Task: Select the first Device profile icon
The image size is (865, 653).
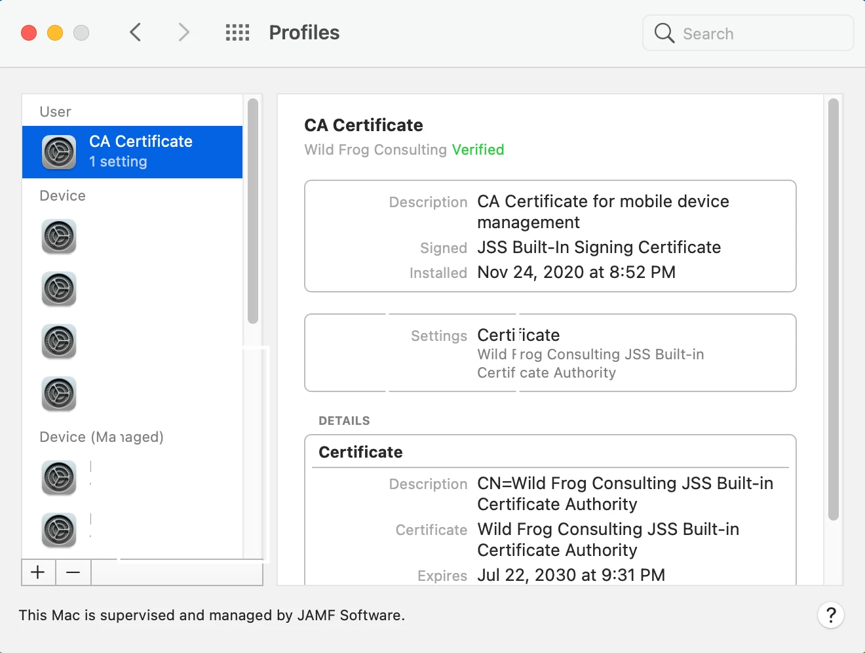Action: (x=59, y=236)
